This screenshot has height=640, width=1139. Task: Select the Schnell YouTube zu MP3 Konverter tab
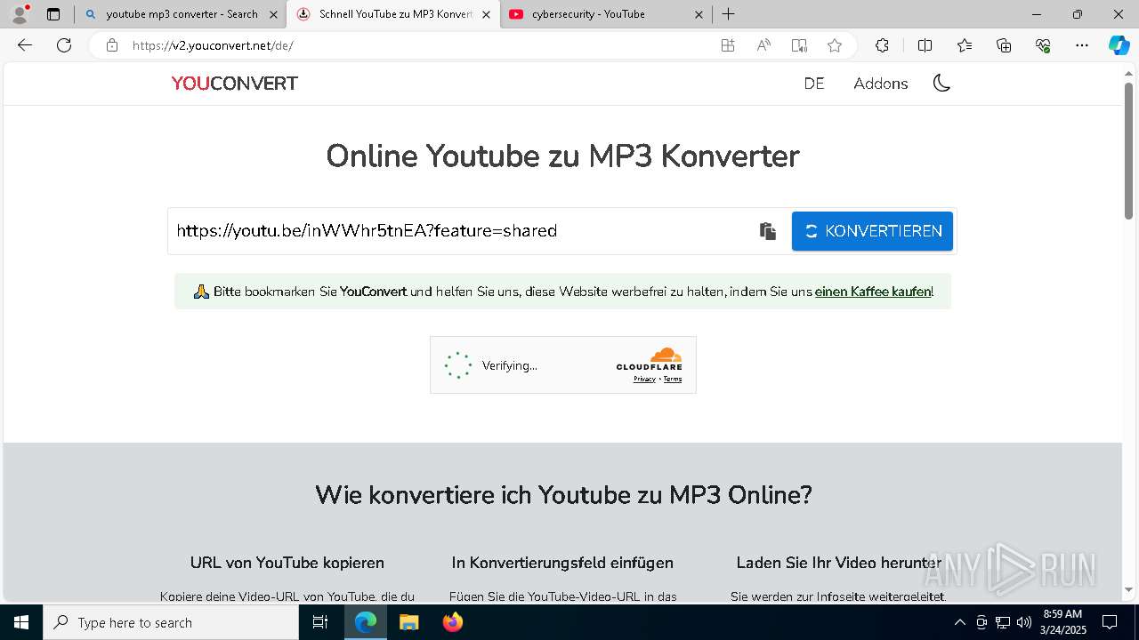[x=393, y=14]
